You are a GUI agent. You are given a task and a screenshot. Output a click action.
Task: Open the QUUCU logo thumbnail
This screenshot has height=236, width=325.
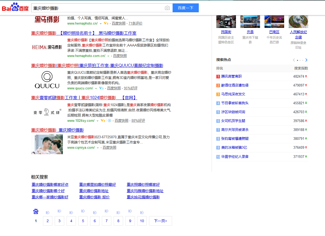(47, 80)
